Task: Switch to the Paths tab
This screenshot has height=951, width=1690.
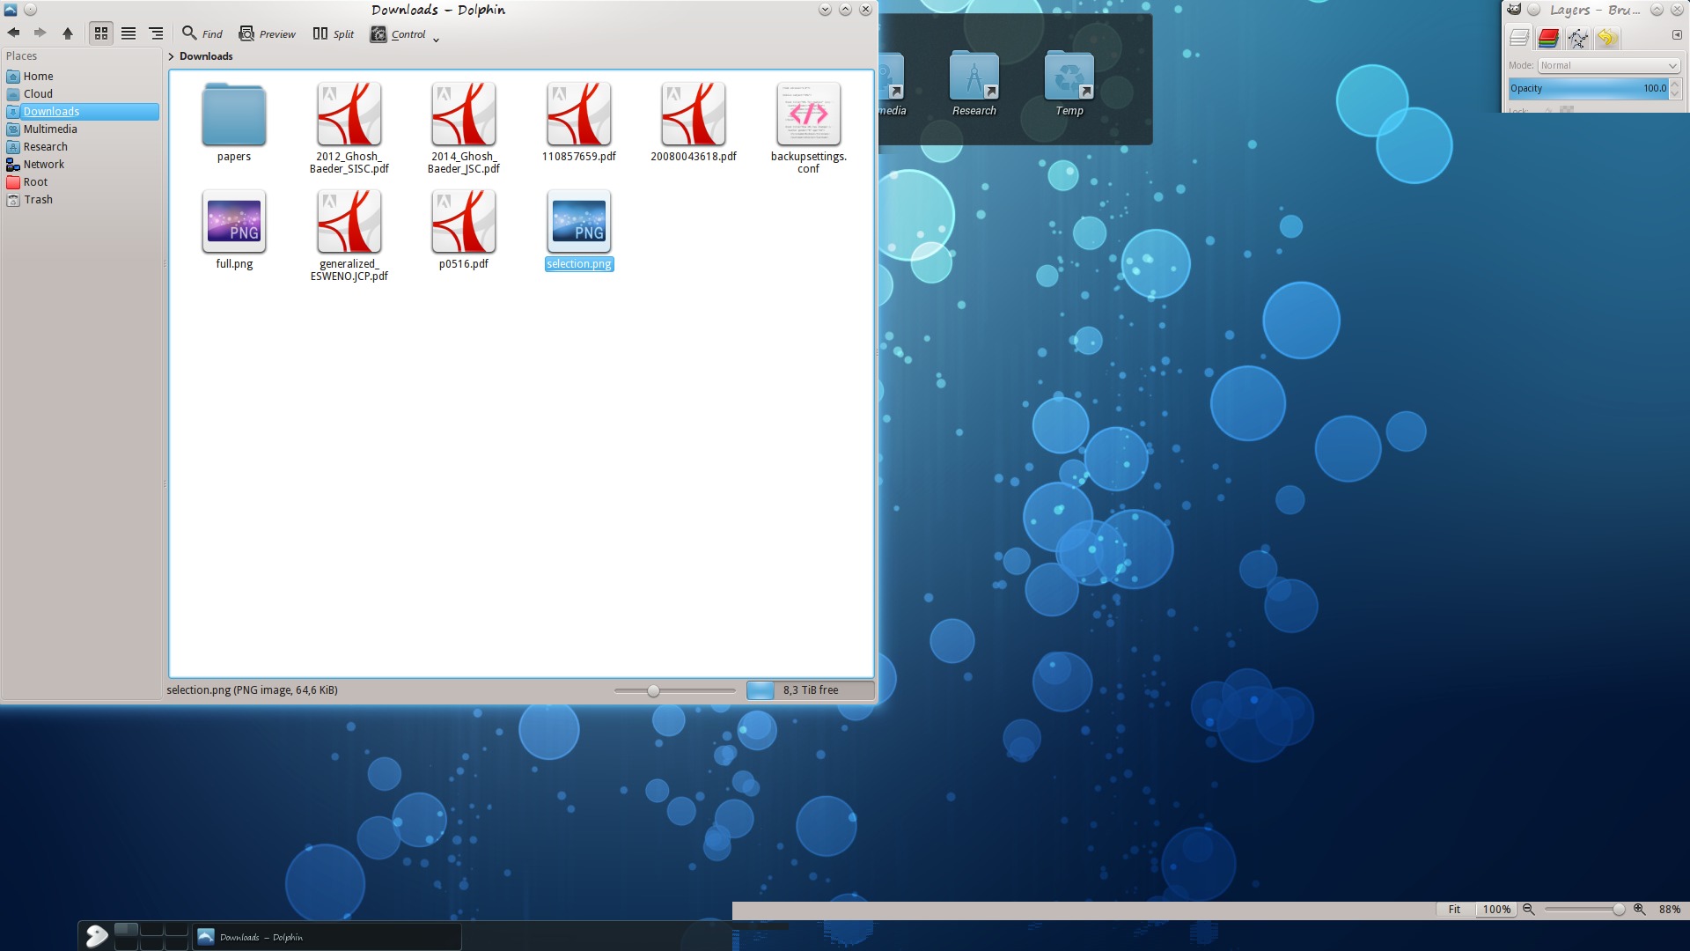Action: pyautogui.click(x=1577, y=38)
